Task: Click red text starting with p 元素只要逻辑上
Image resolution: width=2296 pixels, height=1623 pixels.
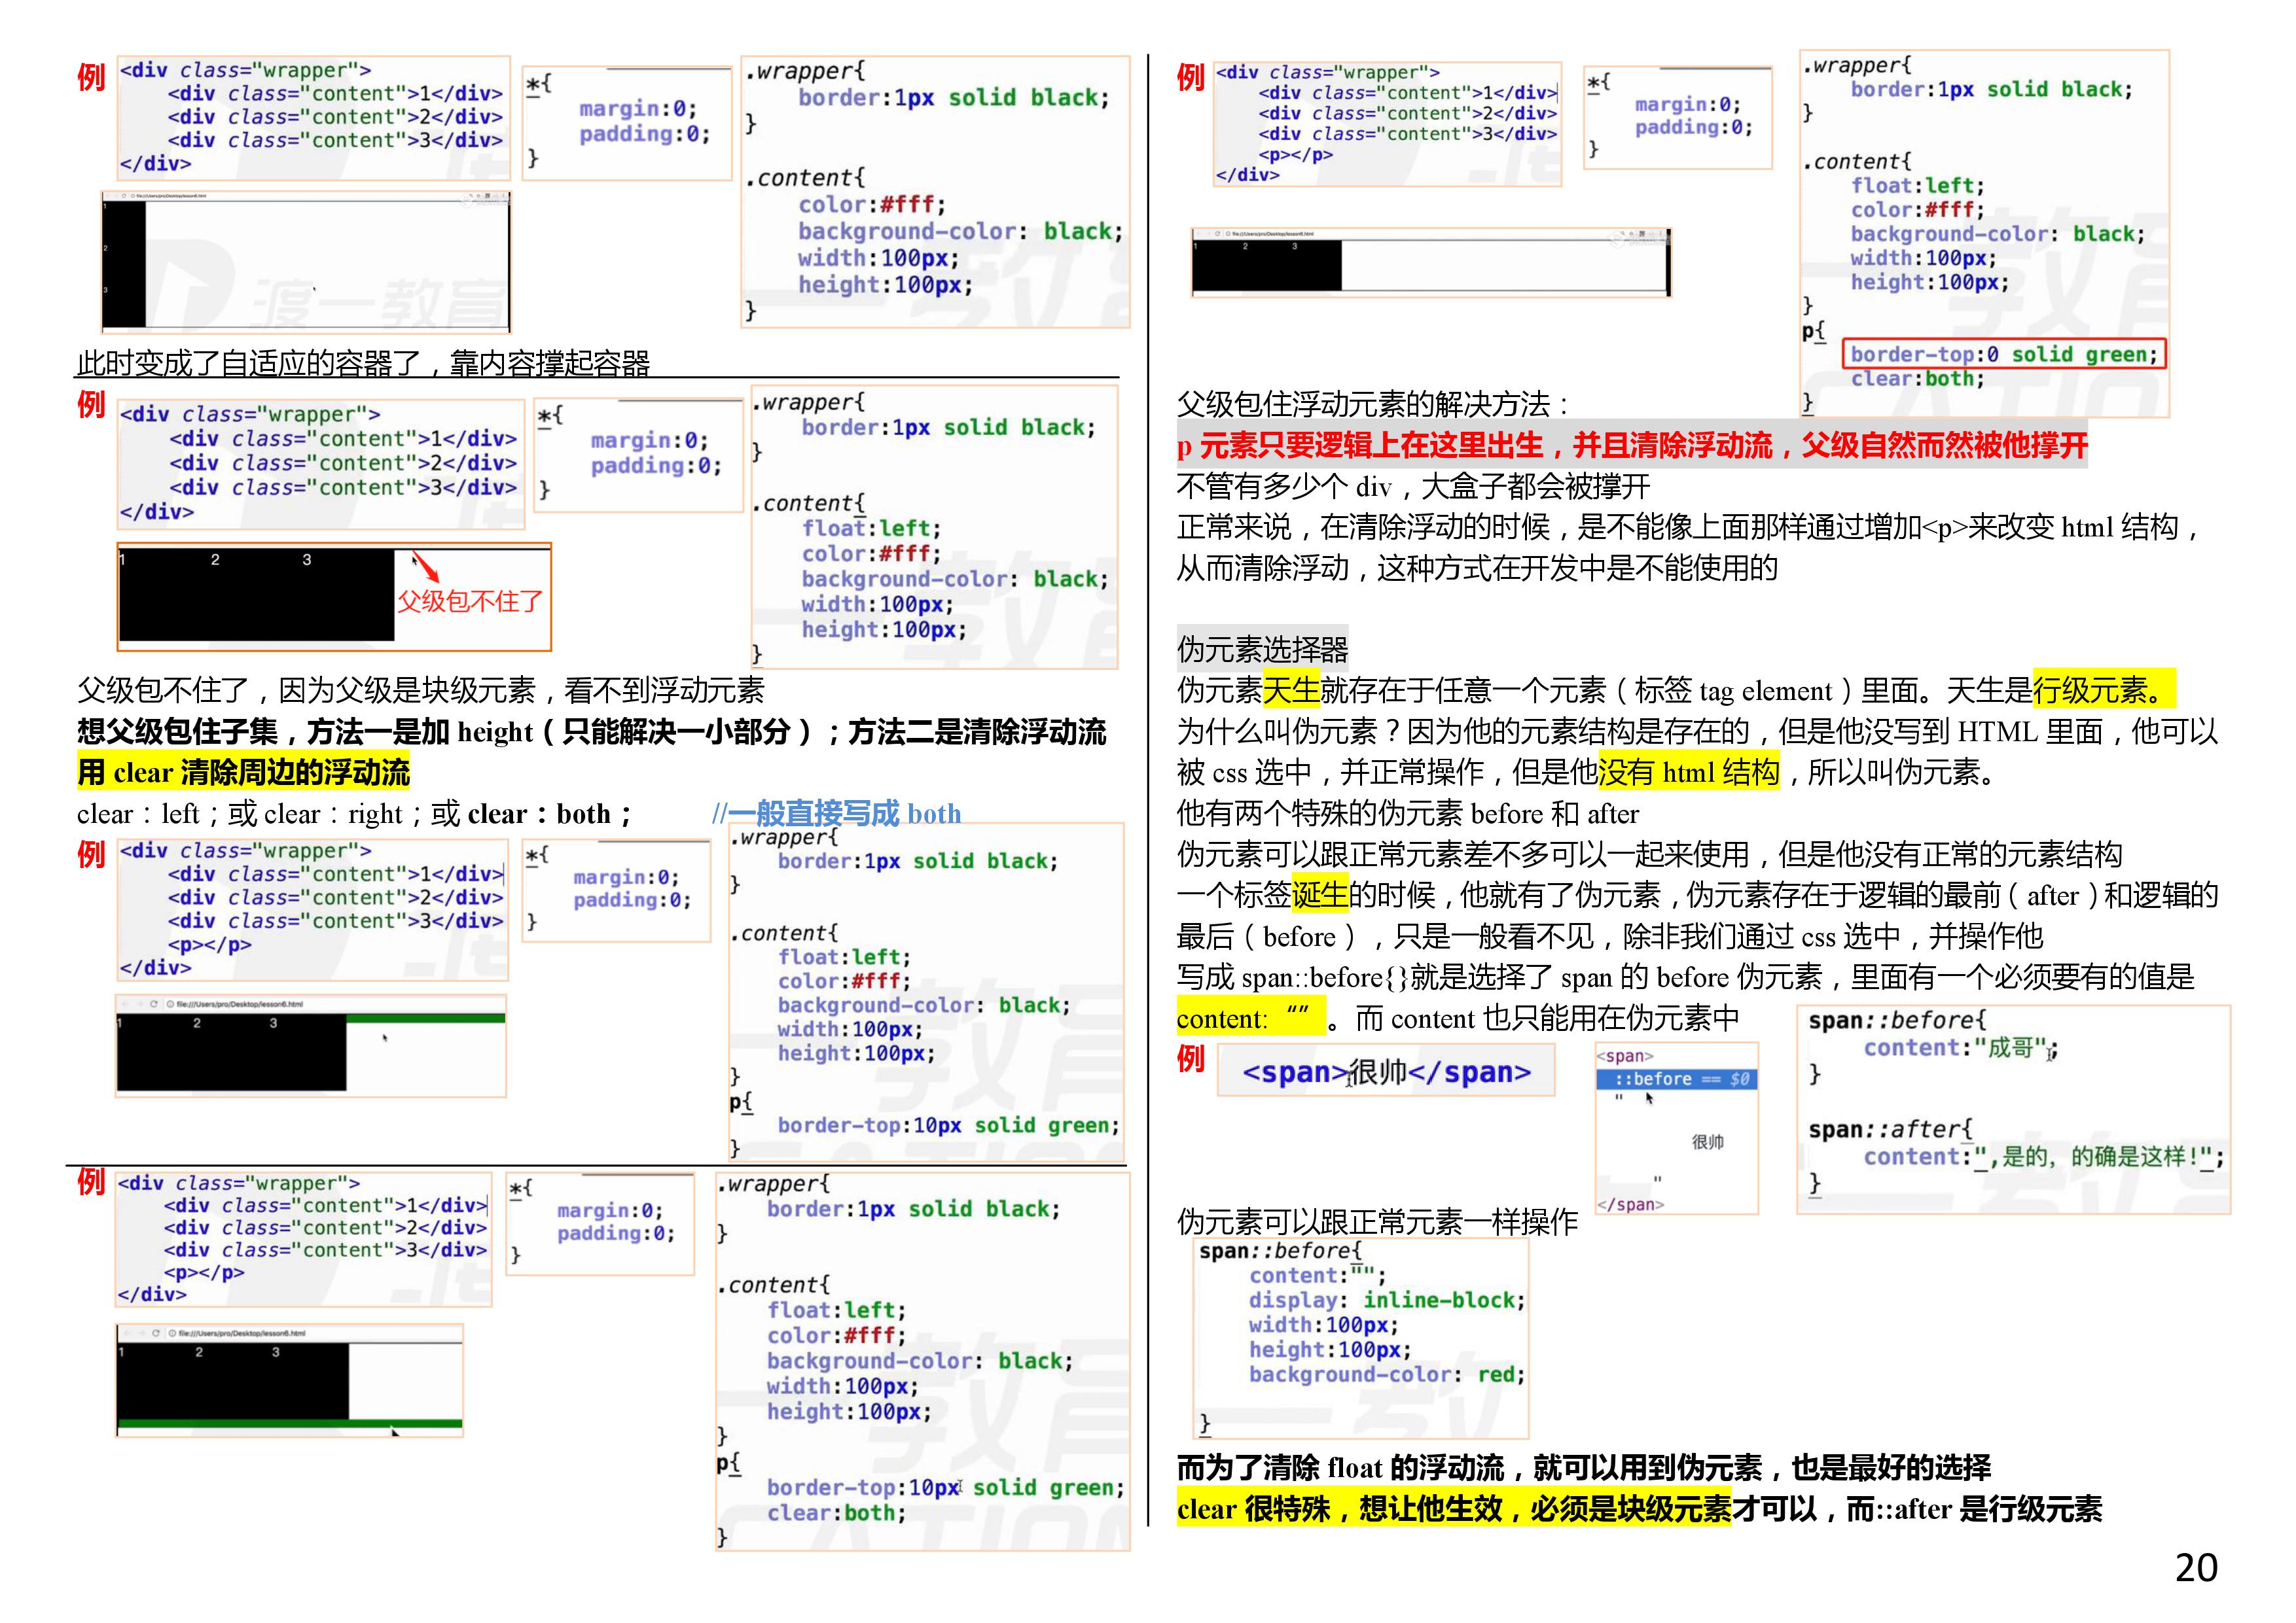Action: [1631, 445]
